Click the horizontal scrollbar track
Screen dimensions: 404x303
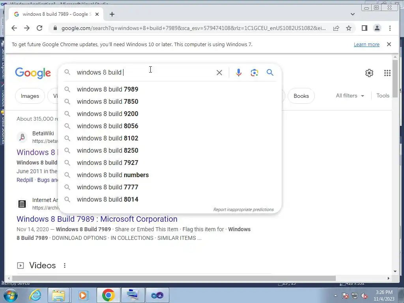pyautogui.click(x=361, y=278)
